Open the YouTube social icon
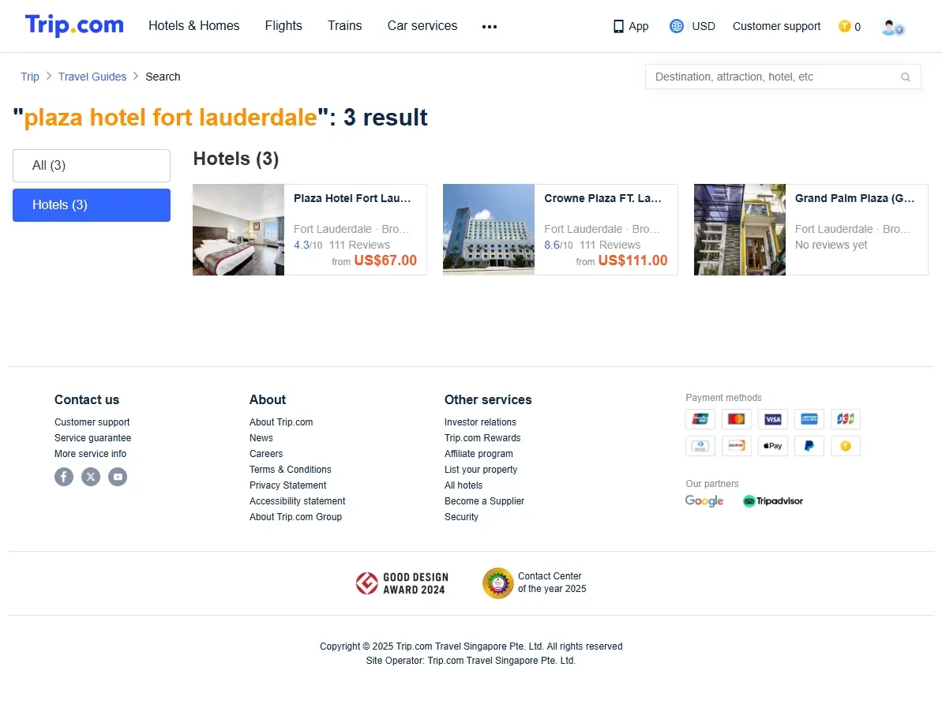 [x=118, y=477]
